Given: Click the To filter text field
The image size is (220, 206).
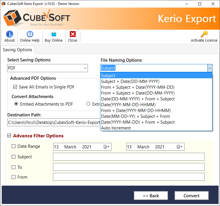Looking at the screenshot, I should [129, 167].
